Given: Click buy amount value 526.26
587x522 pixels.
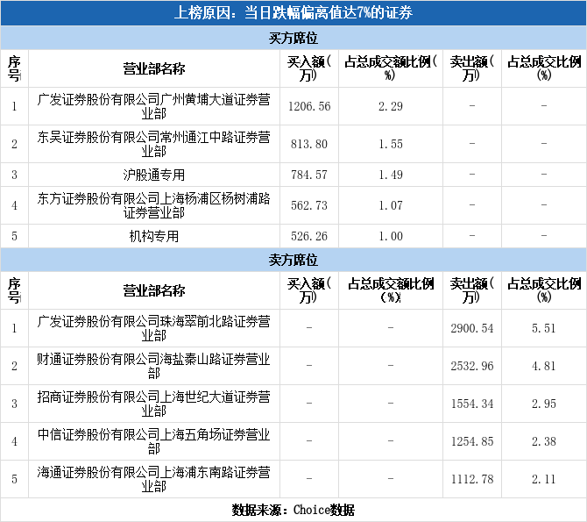Looking at the screenshot, I should tap(309, 236).
